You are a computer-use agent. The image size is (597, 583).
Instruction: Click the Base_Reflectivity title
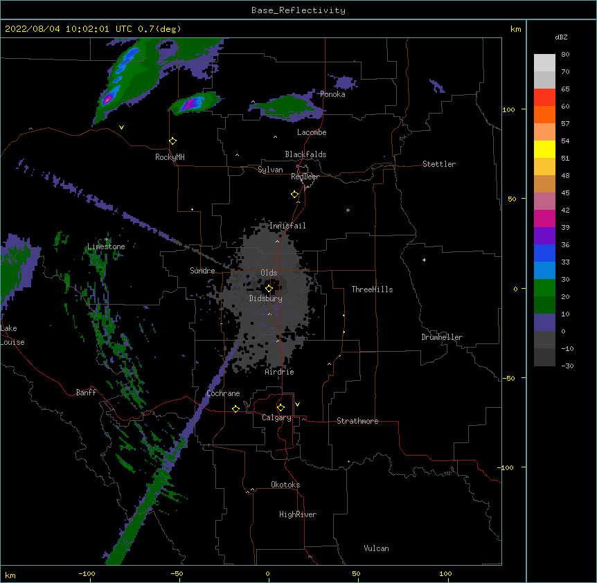point(298,10)
